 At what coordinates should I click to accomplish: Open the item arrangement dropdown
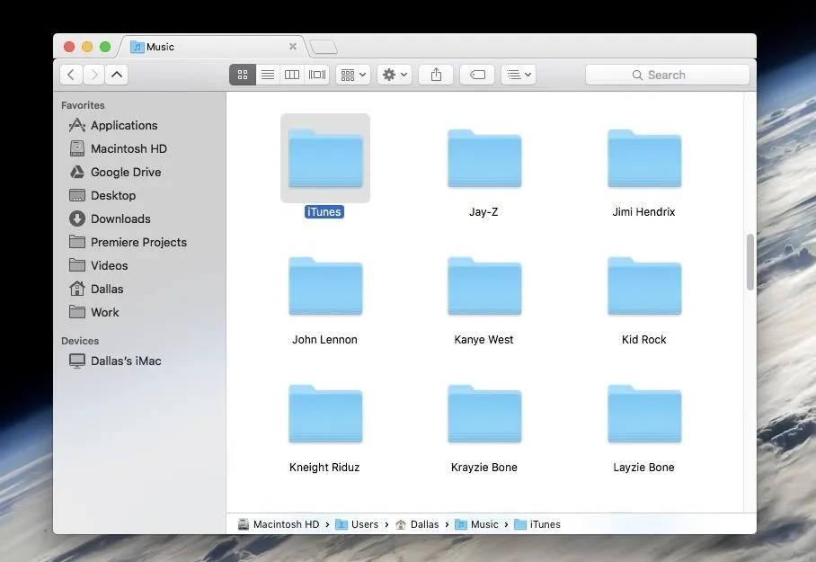pos(353,75)
